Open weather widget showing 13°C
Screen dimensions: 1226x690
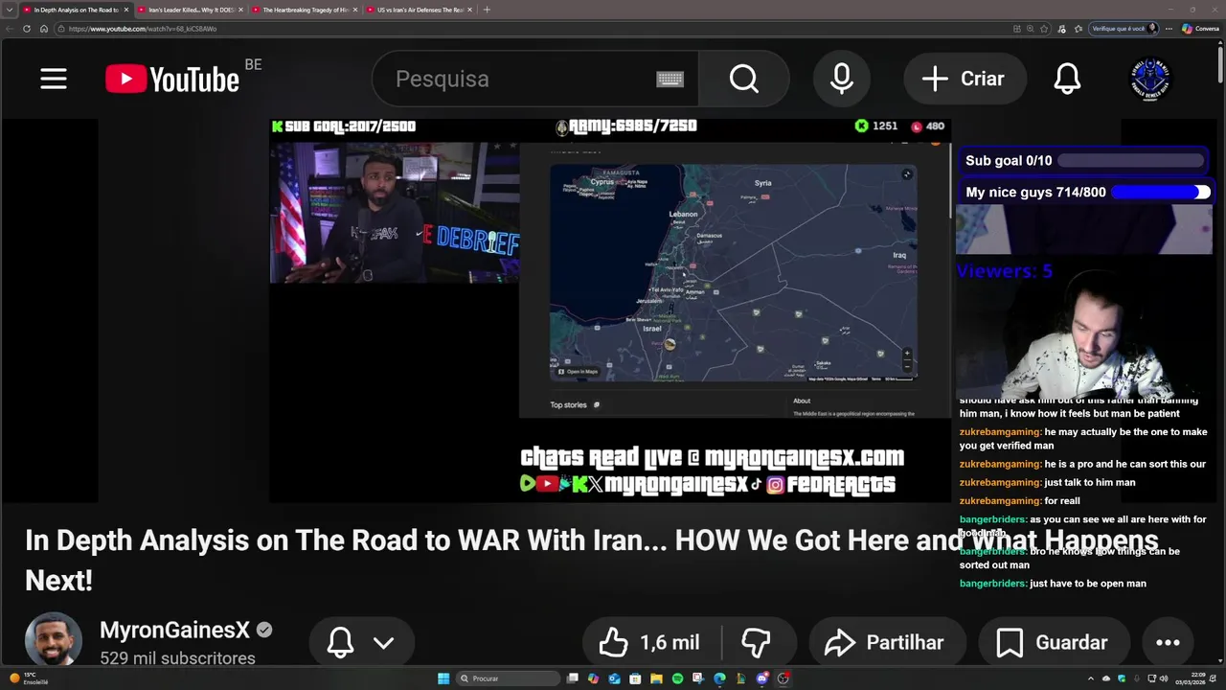(x=29, y=678)
